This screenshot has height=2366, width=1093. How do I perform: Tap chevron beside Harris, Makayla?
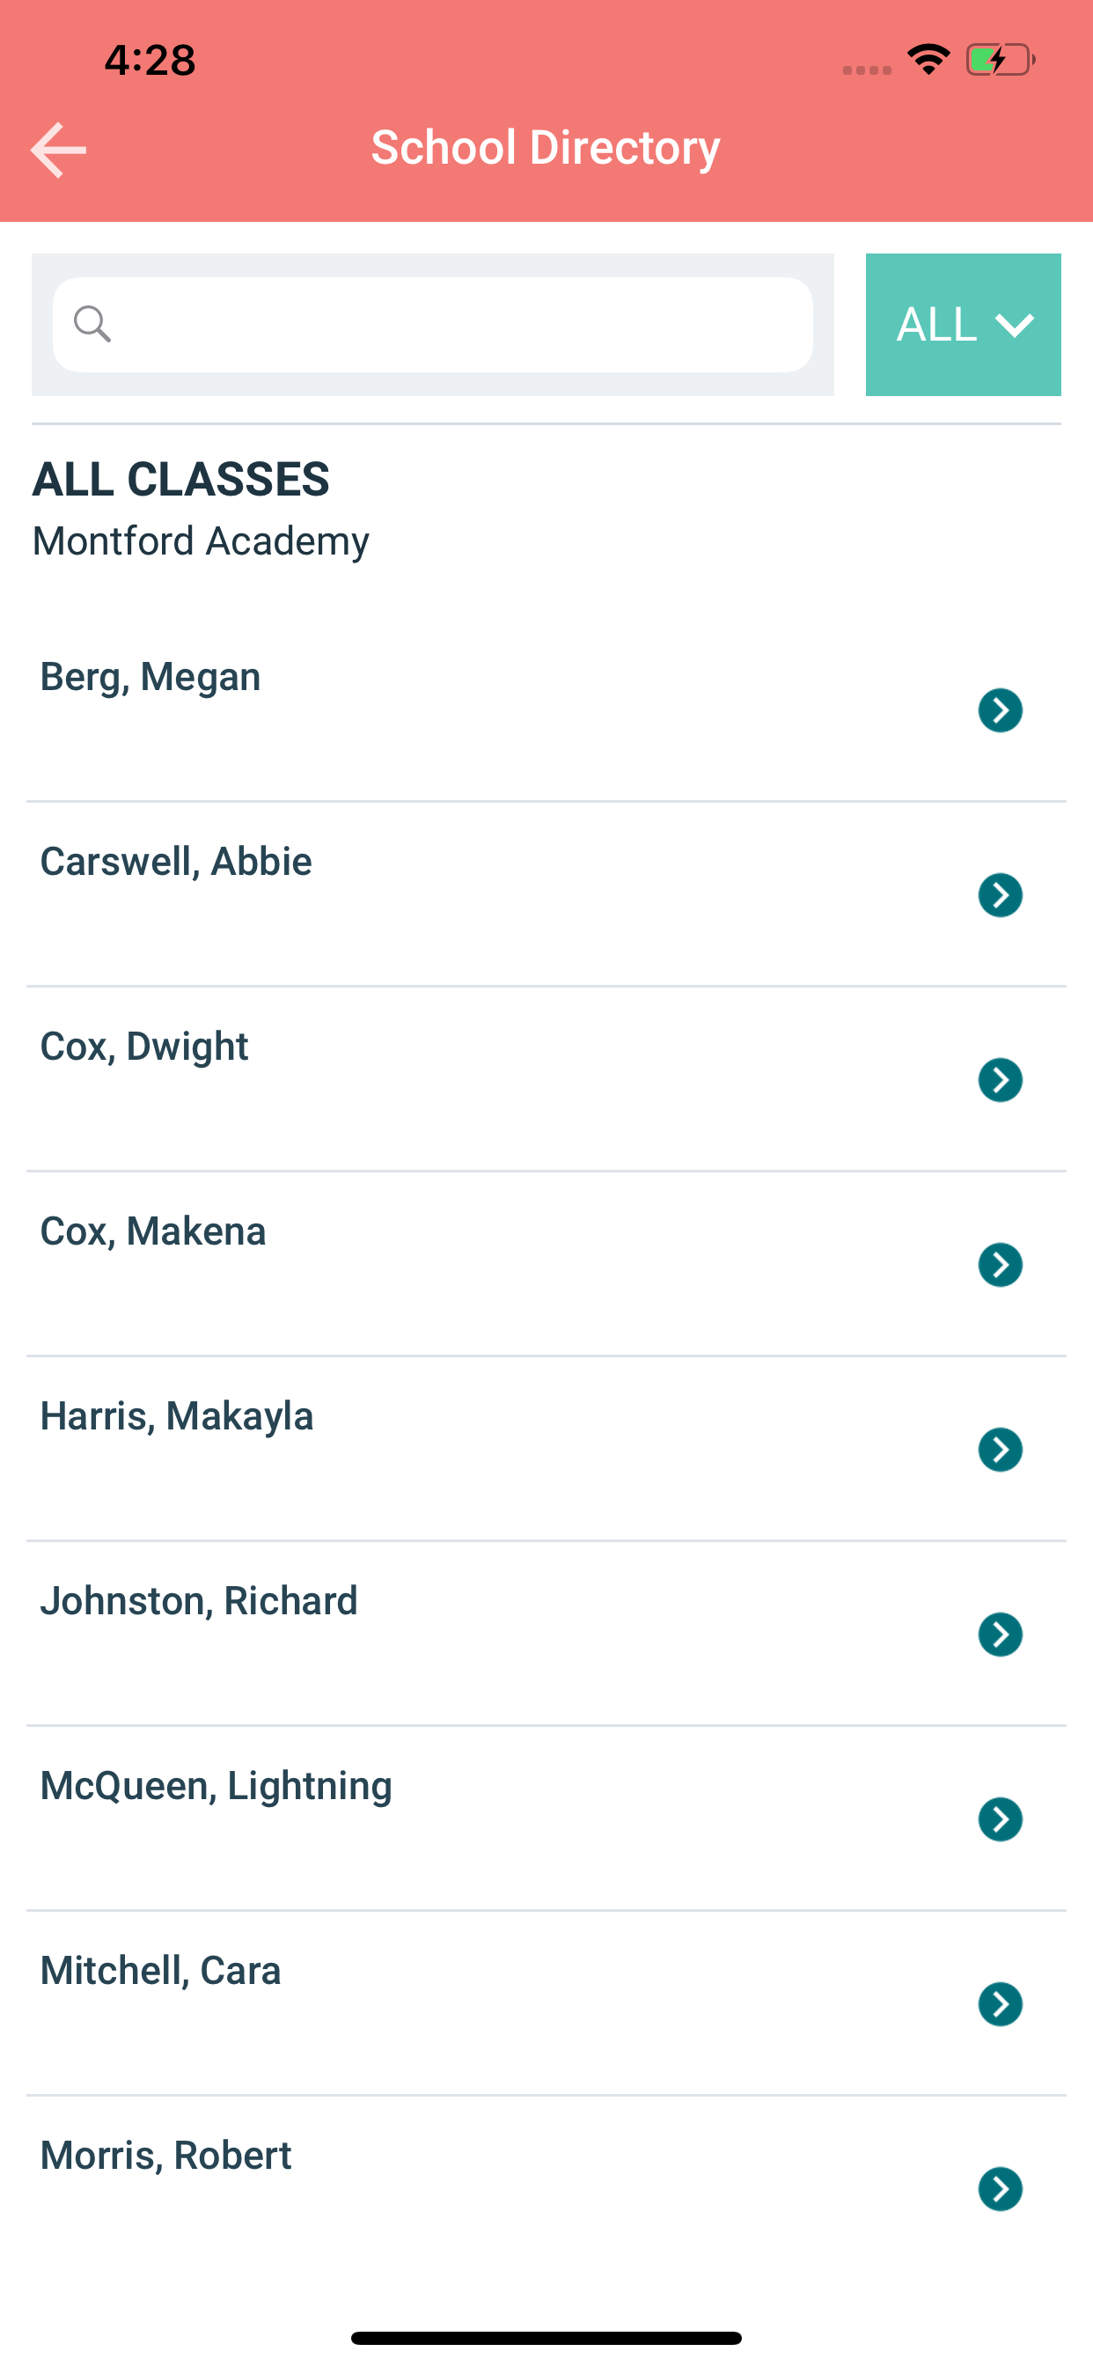(1001, 1450)
